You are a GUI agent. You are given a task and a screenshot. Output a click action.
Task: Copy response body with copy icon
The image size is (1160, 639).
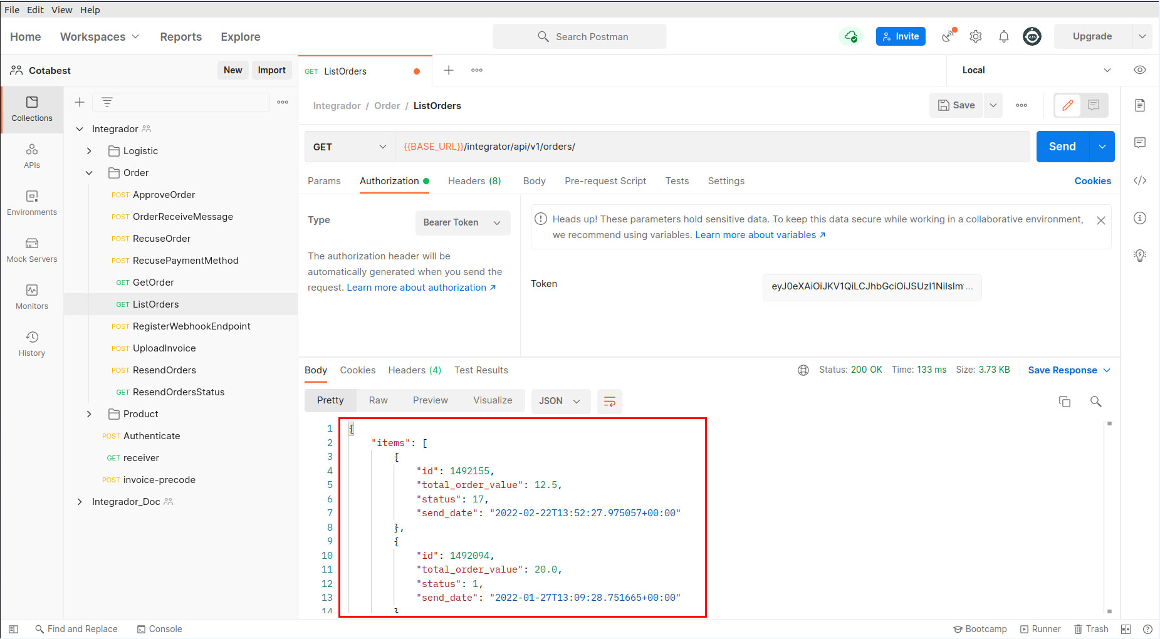pos(1064,402)
